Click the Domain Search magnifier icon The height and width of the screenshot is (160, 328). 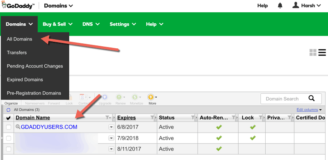(x=312, y=99)
